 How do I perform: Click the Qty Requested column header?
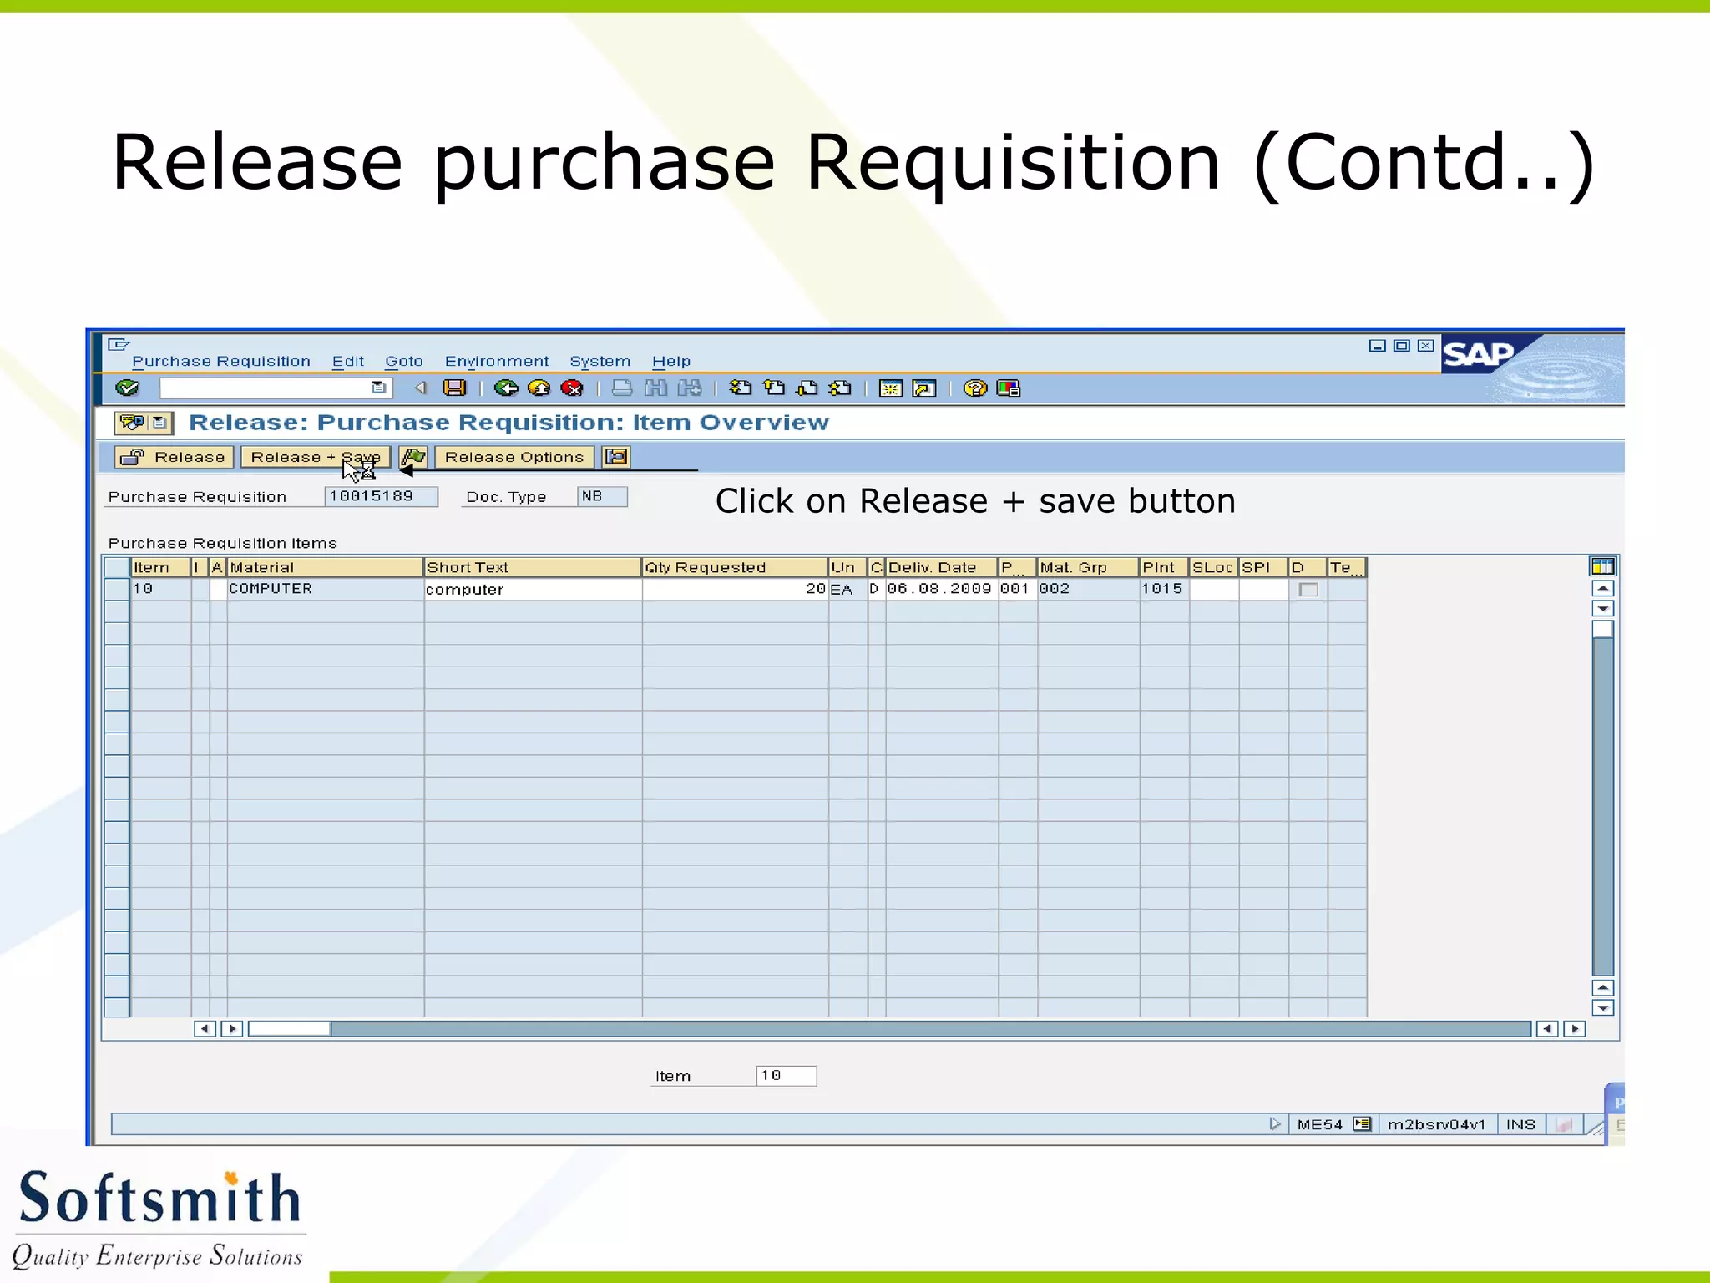[735, 568]
